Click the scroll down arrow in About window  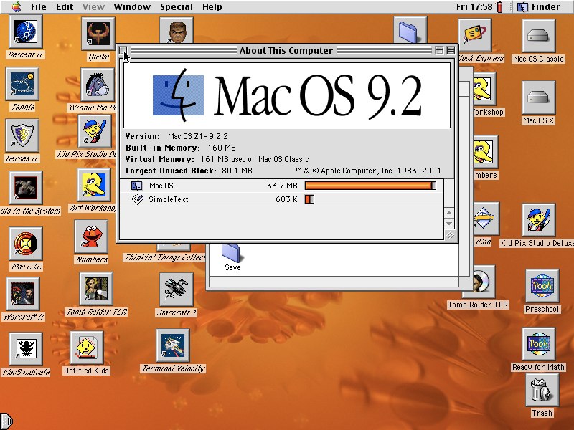pos(450,223)
